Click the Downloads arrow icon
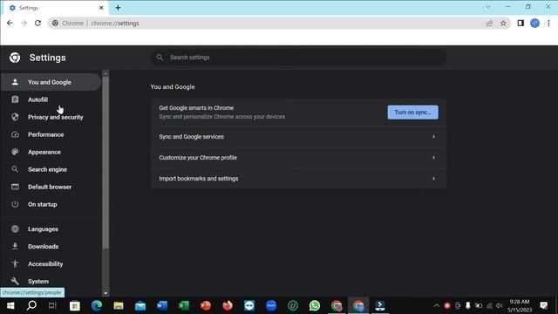Viewport: 558px width, 314px height. [15, 246]
